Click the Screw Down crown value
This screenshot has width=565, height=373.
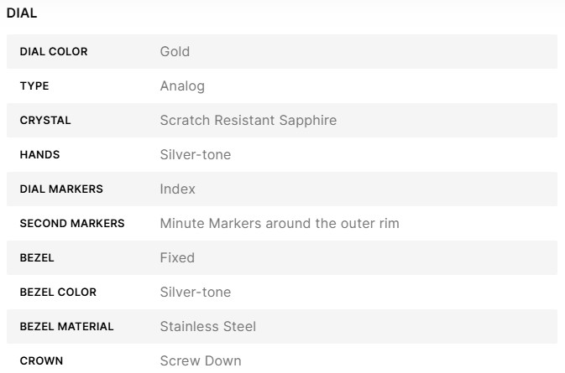(200, 361)
